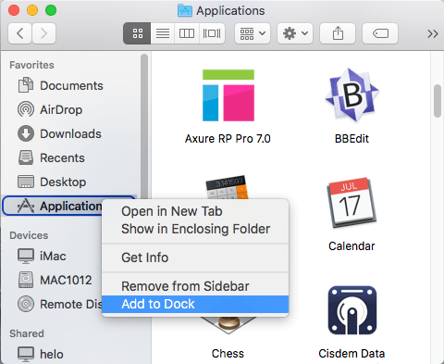444x364 pixels.
Task: Select the Chess app icon
Action: pyautogui.click(x=228, y=325)
